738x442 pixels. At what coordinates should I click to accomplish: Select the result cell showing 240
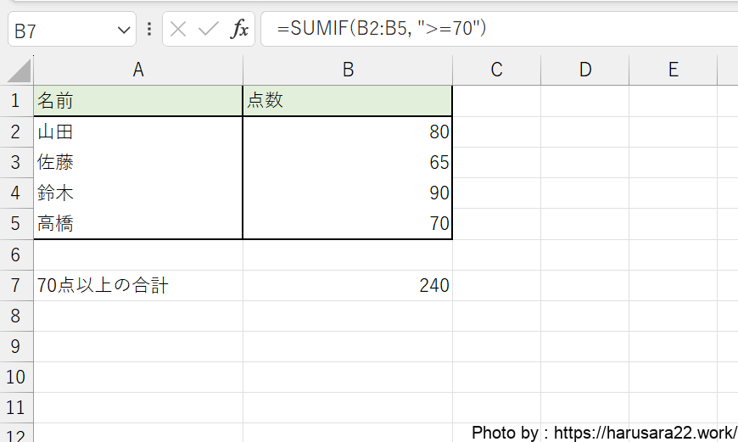(348, 286)
